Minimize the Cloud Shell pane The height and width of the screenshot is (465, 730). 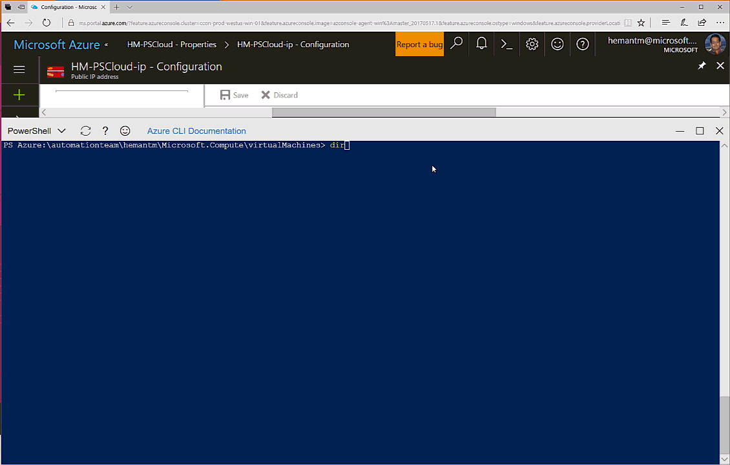point(680,131)
